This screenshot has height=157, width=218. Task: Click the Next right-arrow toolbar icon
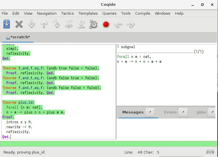131,24
